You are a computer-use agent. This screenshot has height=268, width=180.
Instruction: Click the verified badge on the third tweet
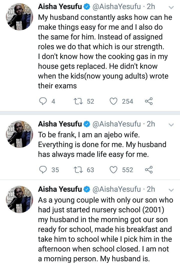coord(87,189)
